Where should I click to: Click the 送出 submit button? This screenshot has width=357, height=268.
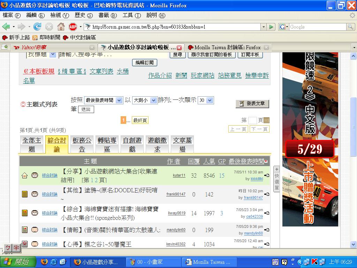pos(86,109)
